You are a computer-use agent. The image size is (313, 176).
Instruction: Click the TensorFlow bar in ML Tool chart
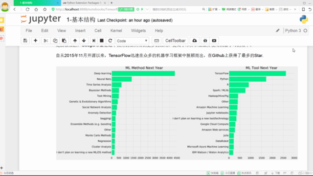(258, 73)
